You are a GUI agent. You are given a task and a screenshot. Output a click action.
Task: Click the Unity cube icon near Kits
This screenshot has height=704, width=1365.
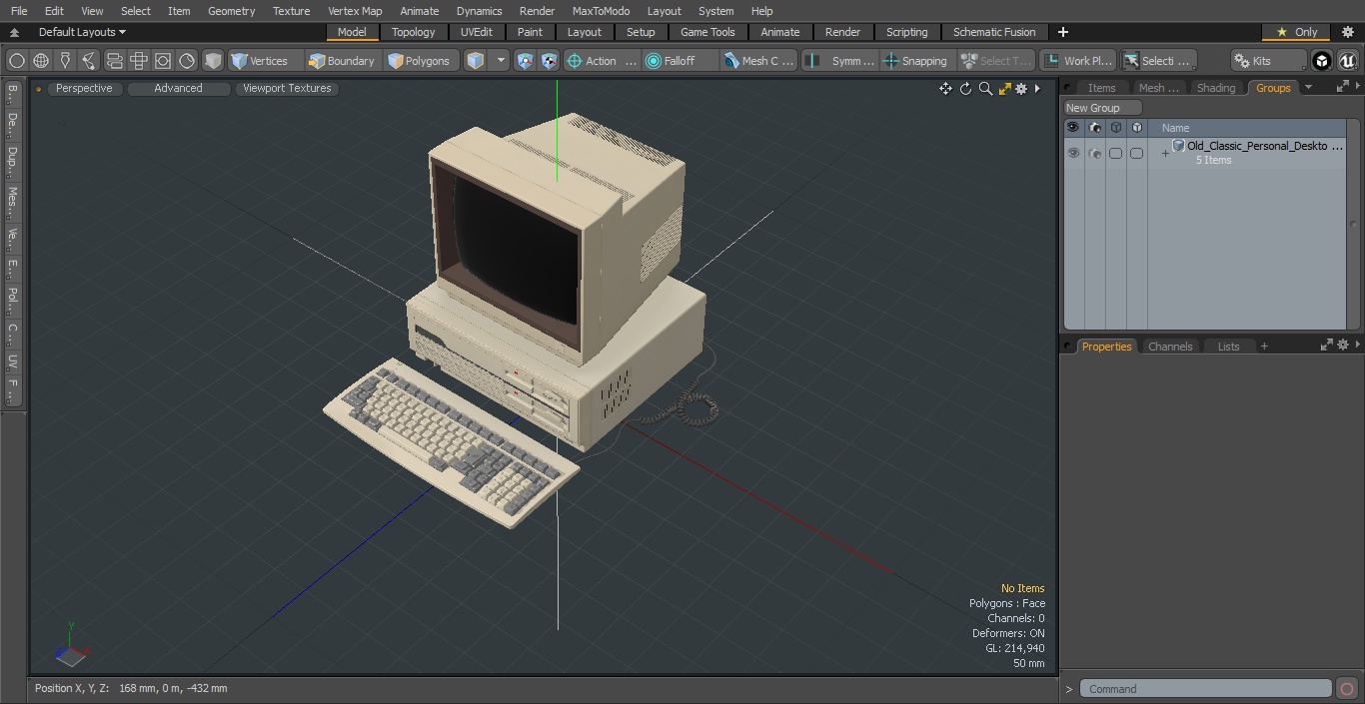(x=1322, y=61)
